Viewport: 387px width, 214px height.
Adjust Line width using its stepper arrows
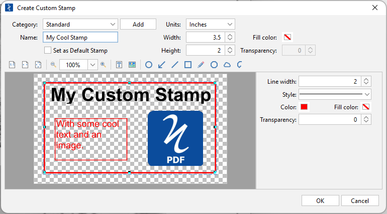pyautogui.click(x=366, y=81)
